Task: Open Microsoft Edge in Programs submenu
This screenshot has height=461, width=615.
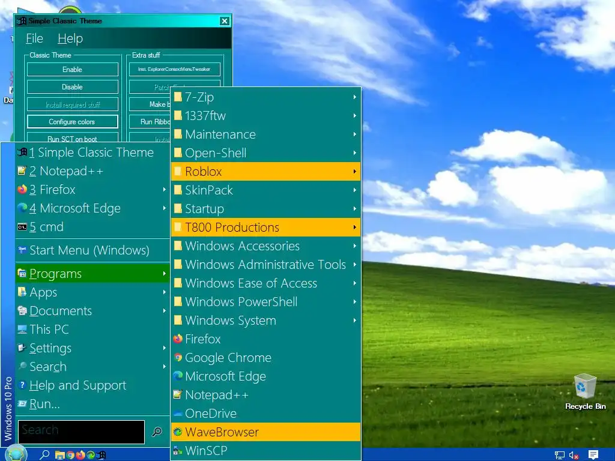Action: coord(266,376)
